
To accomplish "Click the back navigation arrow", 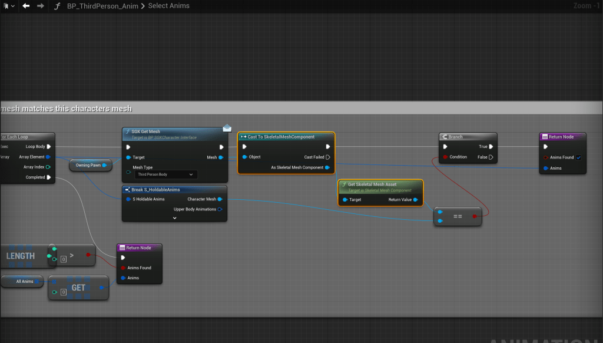I will 26,6.
